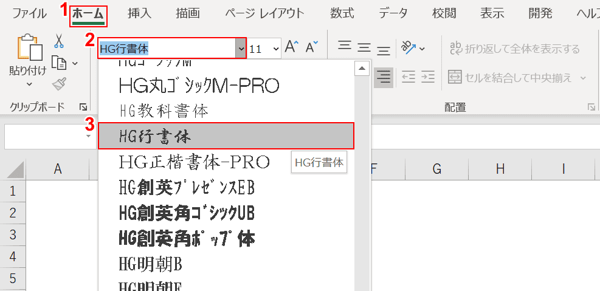Click the justify alignment icon

(x=384, y=78)
